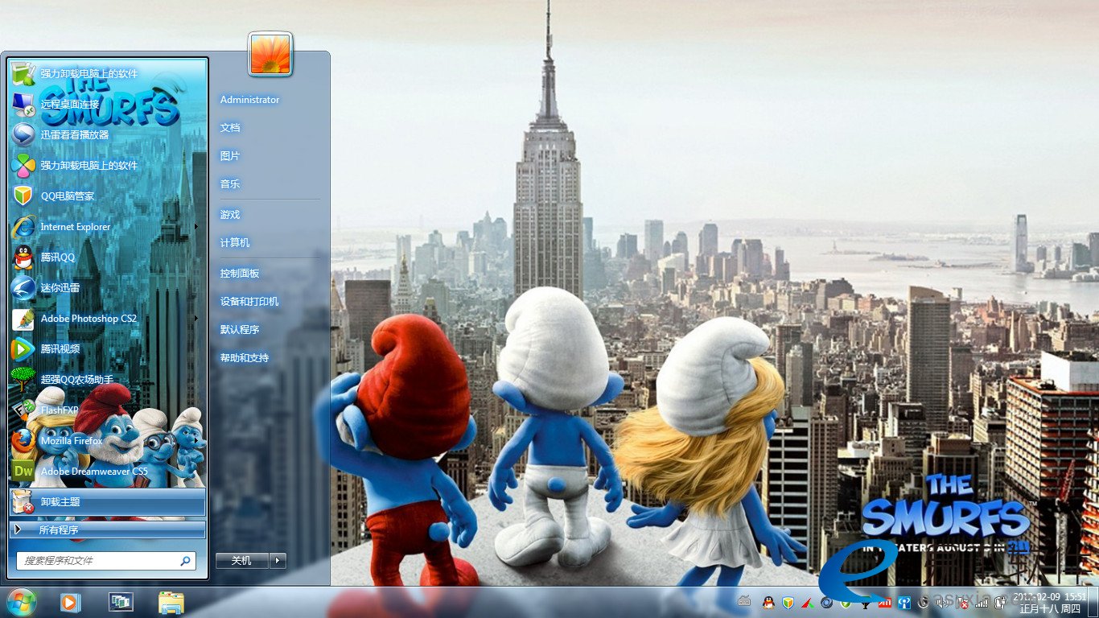Launch 迅雷看看播放器 from the program list

click(x=106, y=134)
